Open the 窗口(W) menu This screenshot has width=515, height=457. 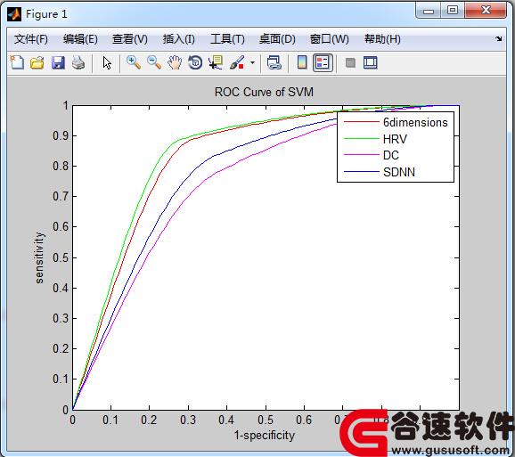coord(330,39)
